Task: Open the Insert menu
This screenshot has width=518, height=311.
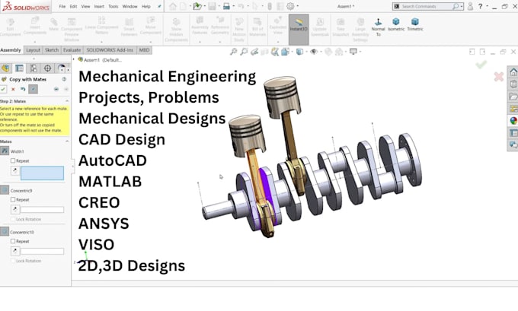Action: click(x=99, y=6)
